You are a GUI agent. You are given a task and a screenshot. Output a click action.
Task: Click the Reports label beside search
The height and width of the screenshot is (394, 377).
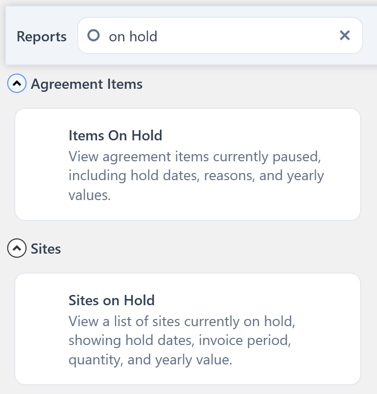coord(41,37)
